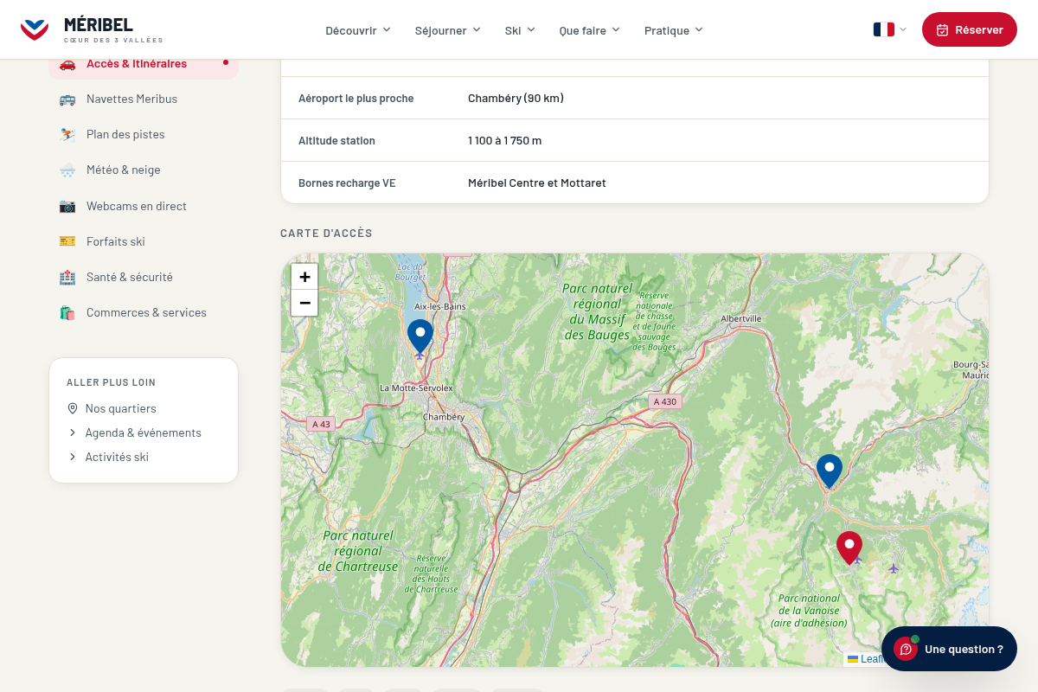Open Accès & Itinéraires car icon
Screen dimensions: 1038x692
[67, 64]
